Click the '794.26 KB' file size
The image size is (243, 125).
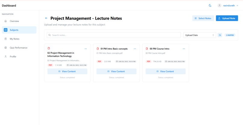click(157, 62)
